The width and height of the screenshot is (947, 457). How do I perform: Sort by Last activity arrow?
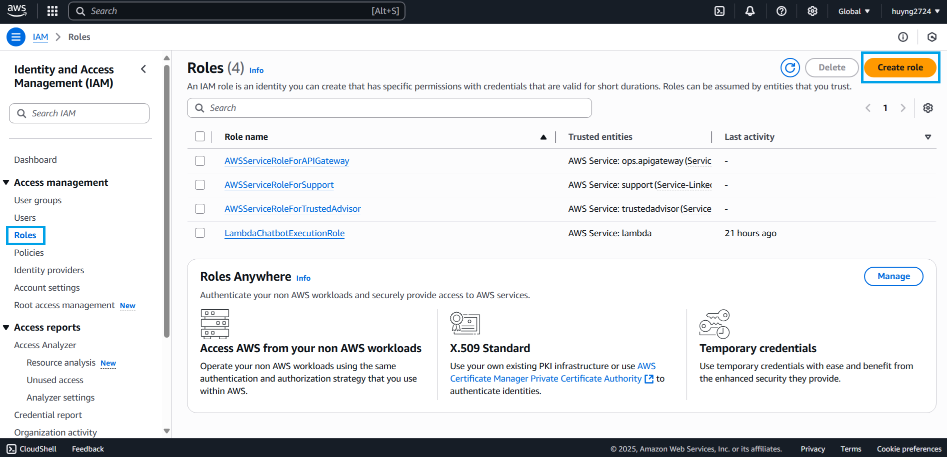click(x=928, y=137)
